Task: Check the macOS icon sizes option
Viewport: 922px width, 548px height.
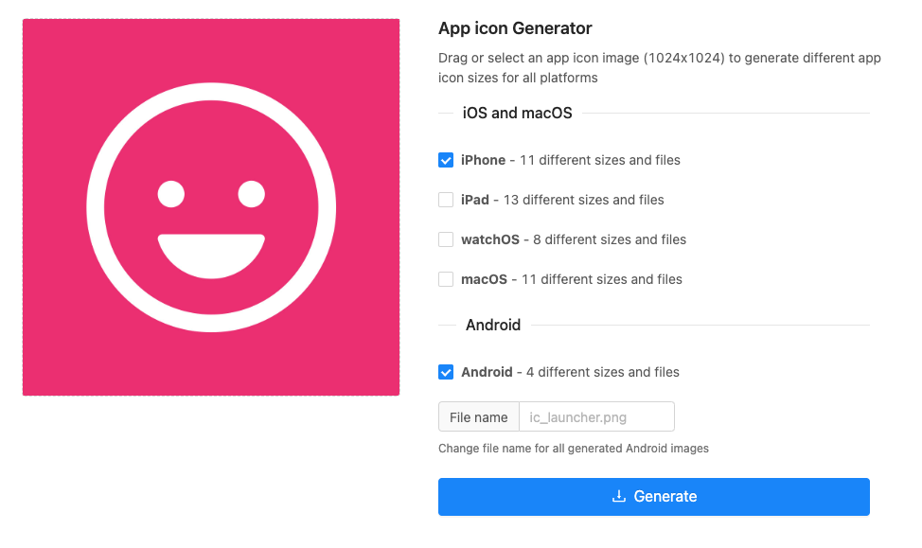Action: coord(446,279)
